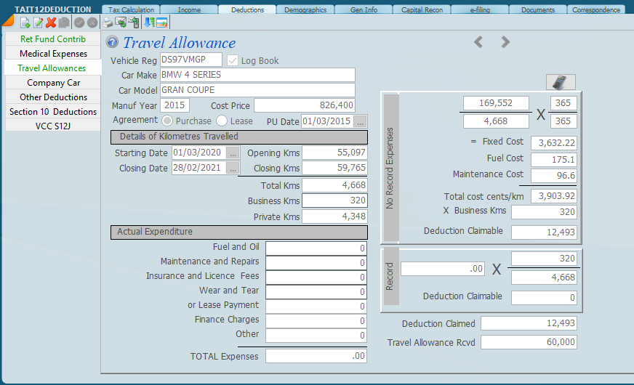Click the red X delete icon

(51, 23)
